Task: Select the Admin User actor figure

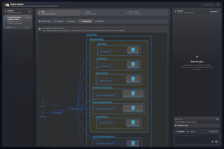Action: 43,114
